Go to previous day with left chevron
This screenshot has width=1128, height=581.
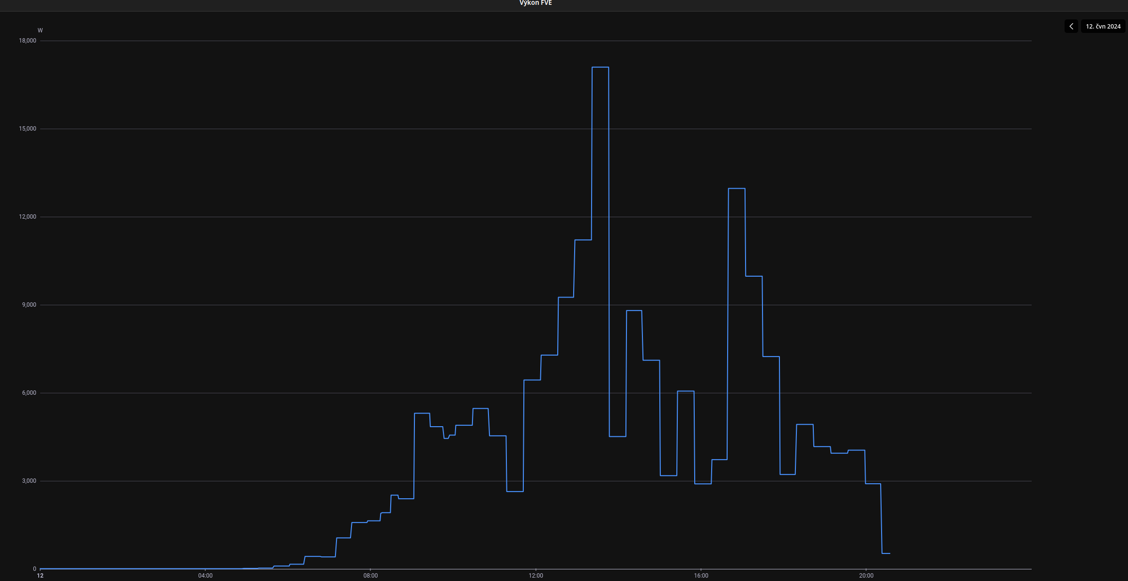(1071, 26)
